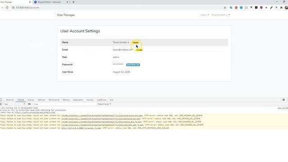The height and width of the screenshot is (162, 288).
Task: Click the 'admin' role value
Action: tap(116, 57)
